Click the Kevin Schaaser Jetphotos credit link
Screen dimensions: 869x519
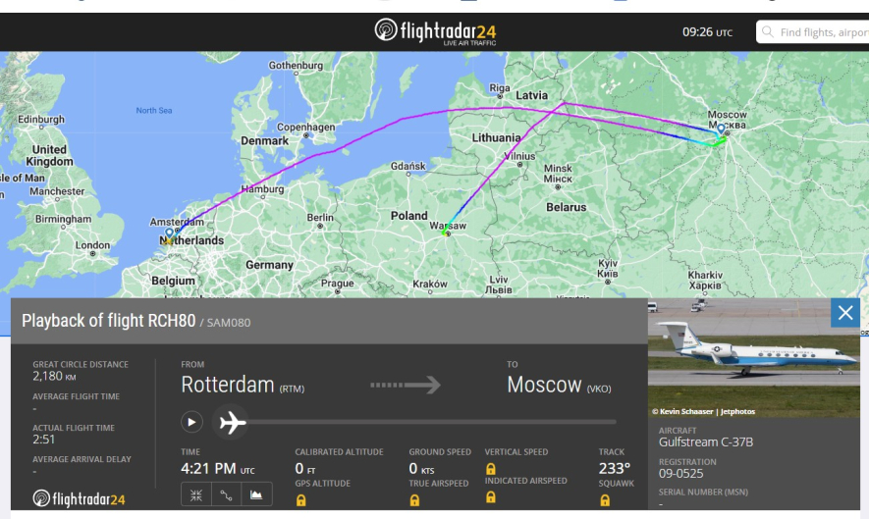tap(703, 411)
